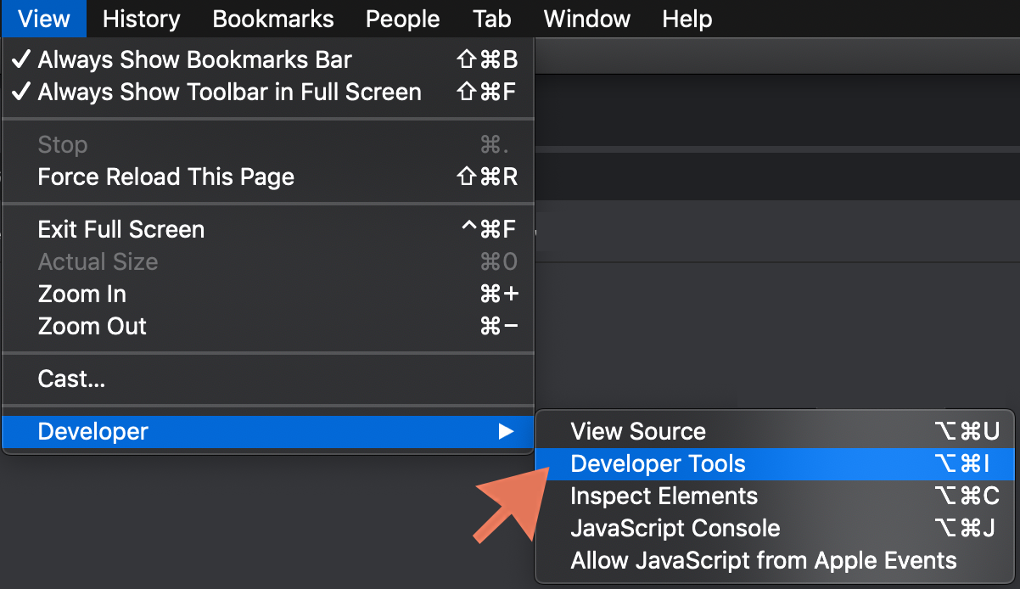Open the Bookmarks menu
The image size is (1020, 589).
(x=272, y=19)
